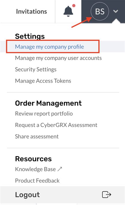Screen dimensions: 125x205
Task: Click the logout exit icon
Action: [107, 194]
